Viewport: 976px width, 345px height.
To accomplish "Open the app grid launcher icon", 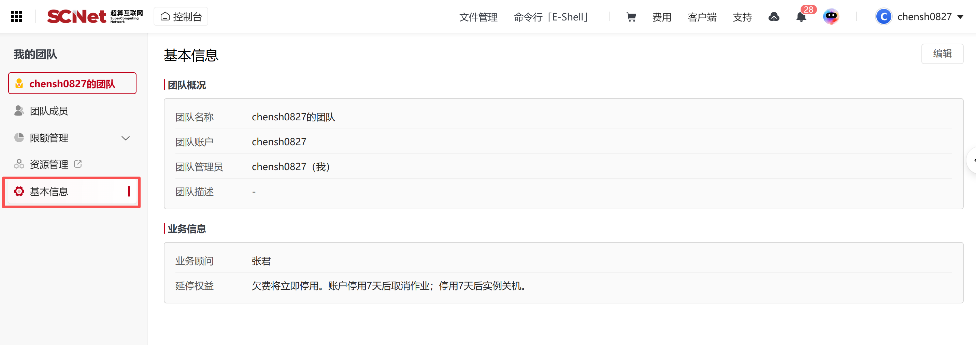I will pyautogui.click(x=16, y=17).
